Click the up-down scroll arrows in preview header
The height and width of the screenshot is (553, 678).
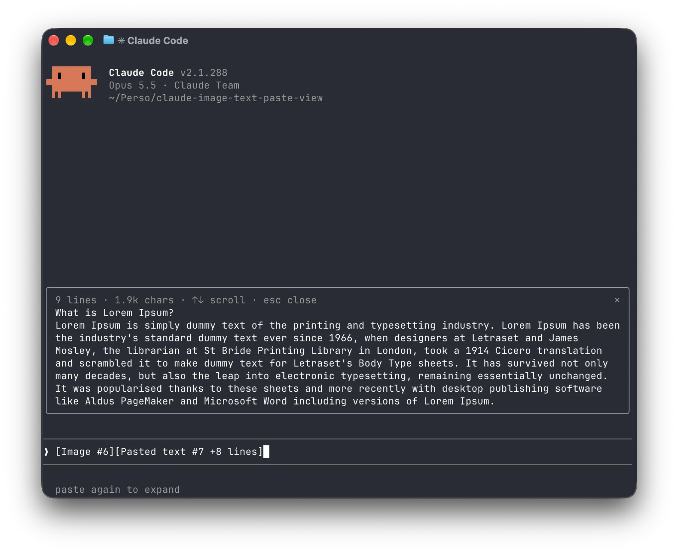(x=198, y=300)
